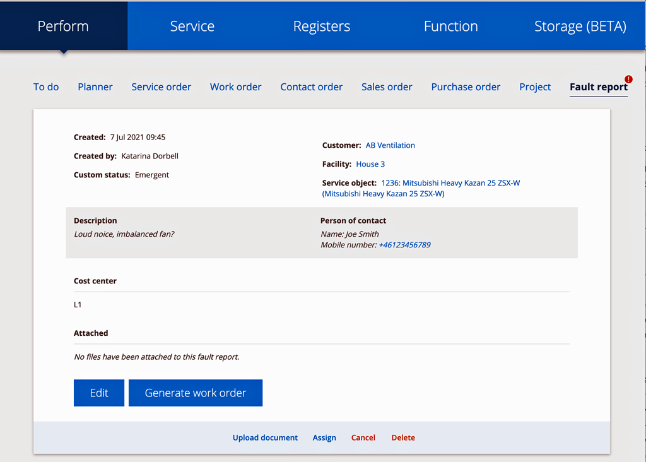Click the red Cancel link
The width and height of the screenshot is (646, 462).
click(x=363, y=437)
